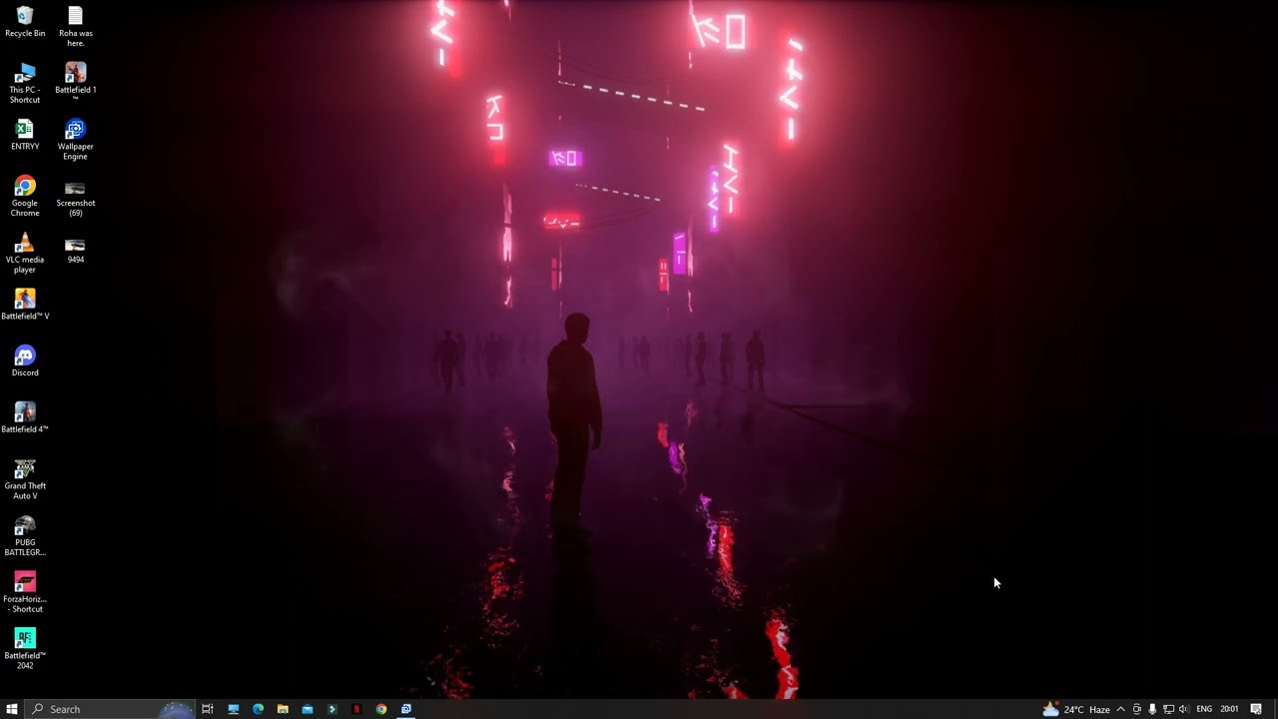Open Task View from the taskbar
Viewport: 1278px width, 719px height.
tap(208, 709)
